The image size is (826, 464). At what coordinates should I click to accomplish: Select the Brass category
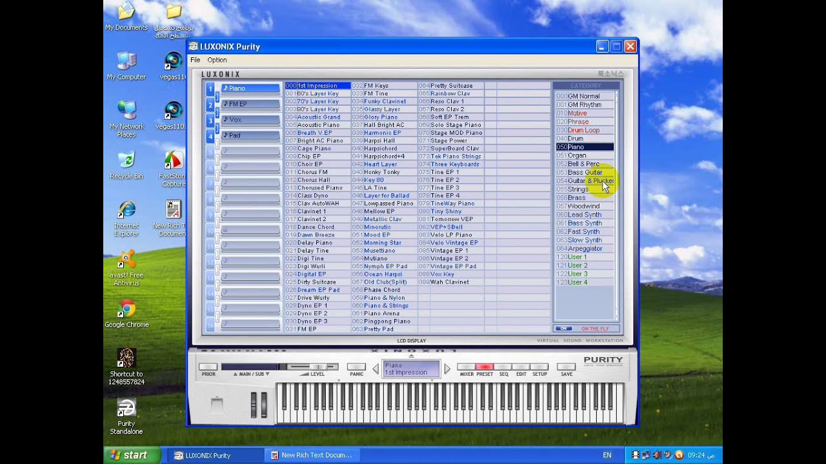click(584, 198)
